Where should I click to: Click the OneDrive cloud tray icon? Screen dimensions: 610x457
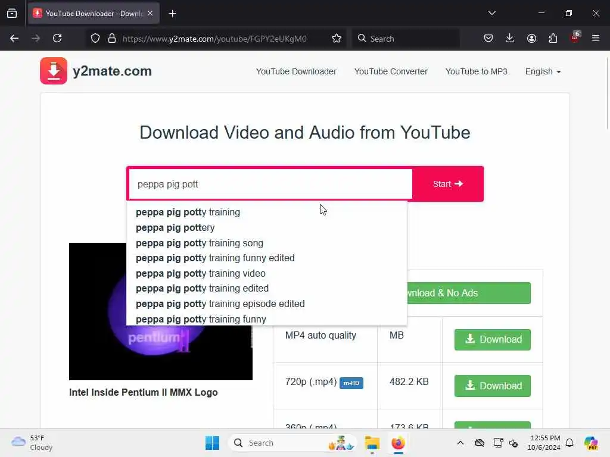tap(480, 443)
